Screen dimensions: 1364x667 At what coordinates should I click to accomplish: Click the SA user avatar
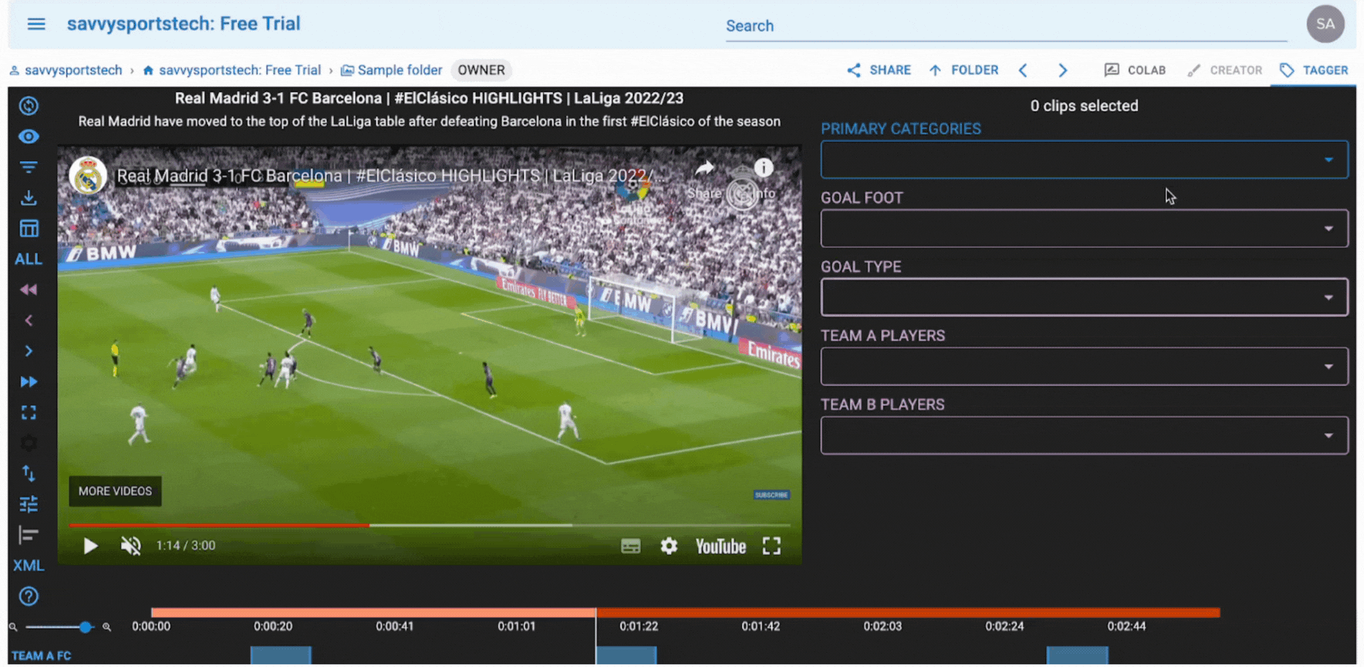[1325, 24]
